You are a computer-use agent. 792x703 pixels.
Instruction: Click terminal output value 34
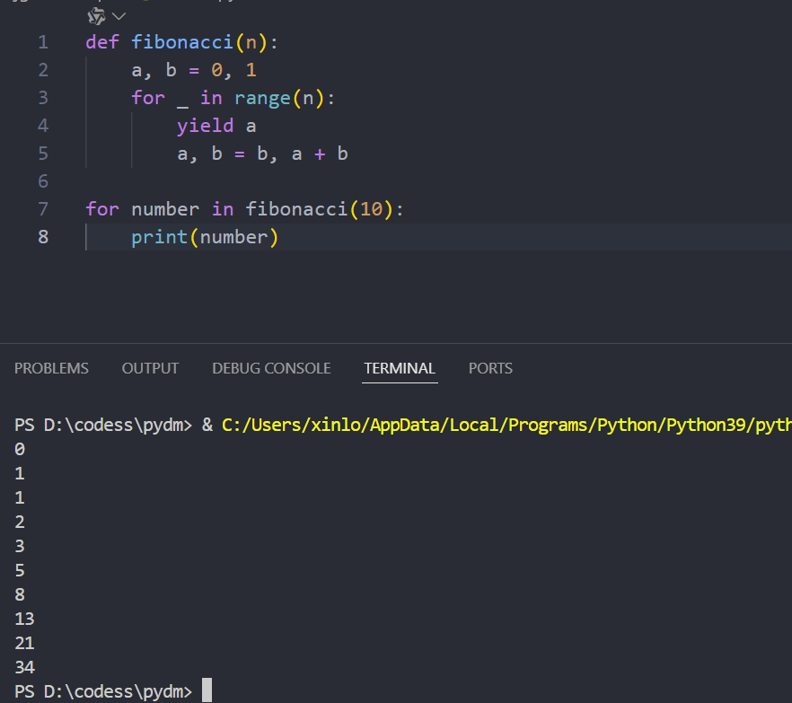(x=24, y=667)
